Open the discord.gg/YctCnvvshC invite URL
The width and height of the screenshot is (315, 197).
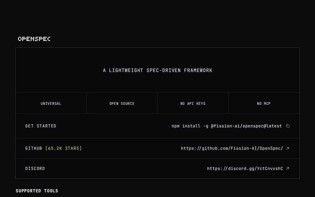coord(245,168)
